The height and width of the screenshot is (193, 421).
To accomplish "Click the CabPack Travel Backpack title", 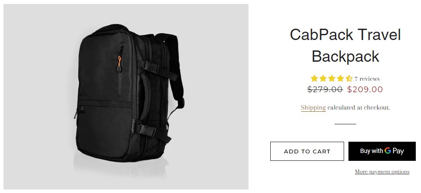I will pyautogui.click(x=345, y=46).
